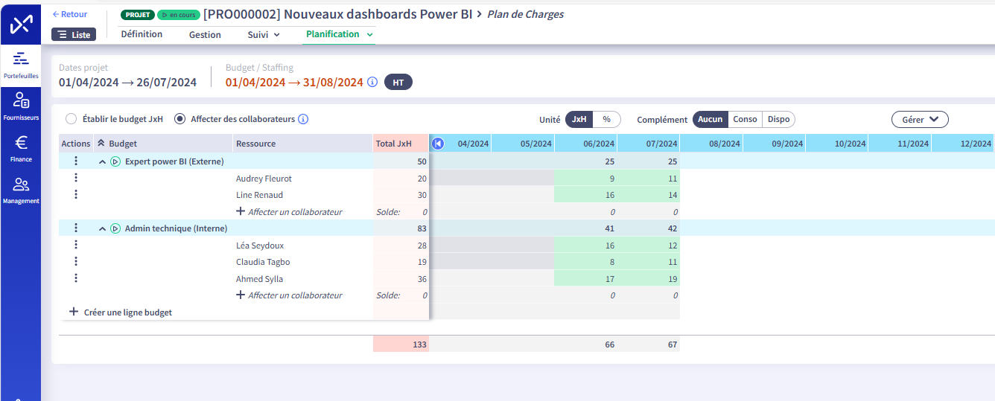Collapse the Admin technique (Interne) group

click(102, 228)
